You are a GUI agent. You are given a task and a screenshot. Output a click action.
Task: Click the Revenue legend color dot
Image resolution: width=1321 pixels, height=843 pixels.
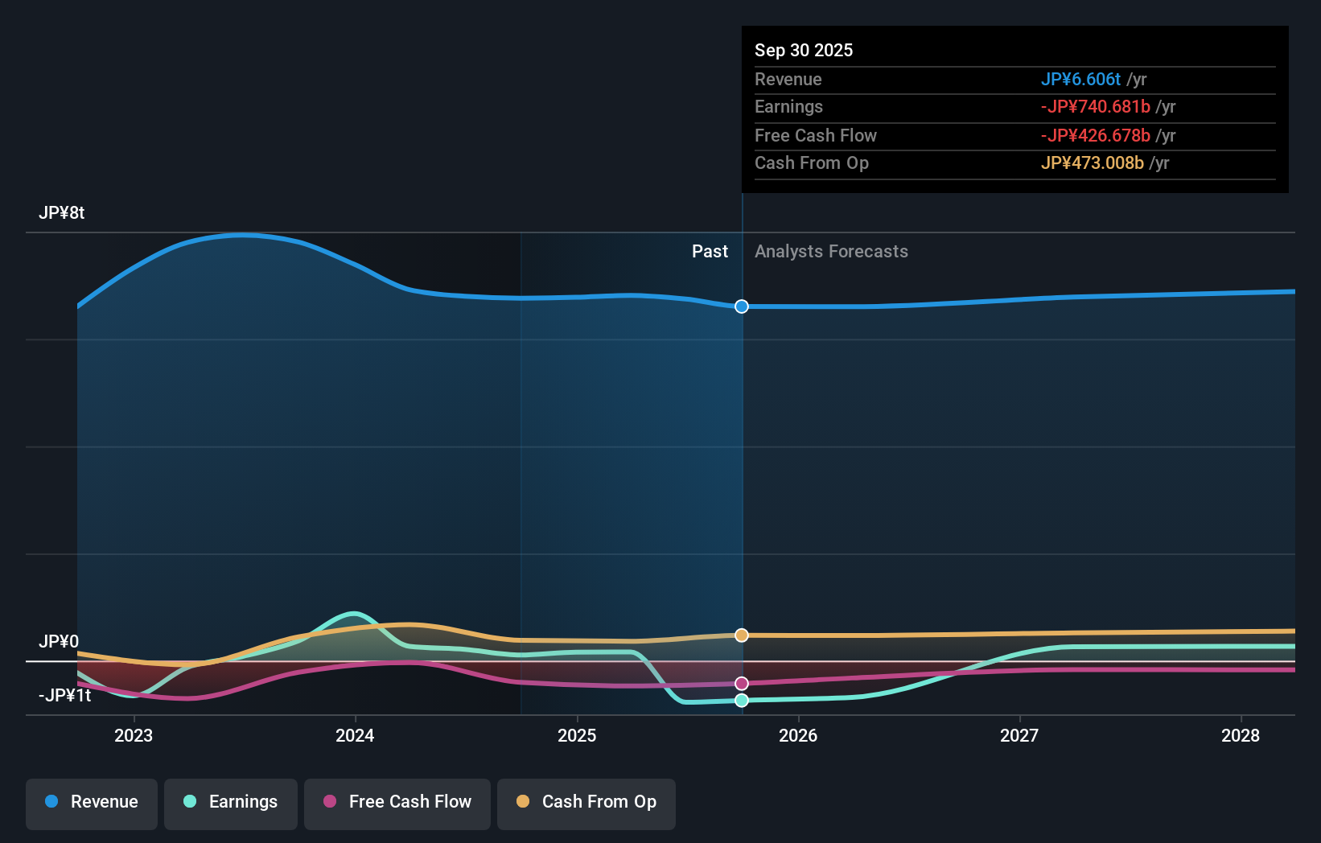(51, 802)
